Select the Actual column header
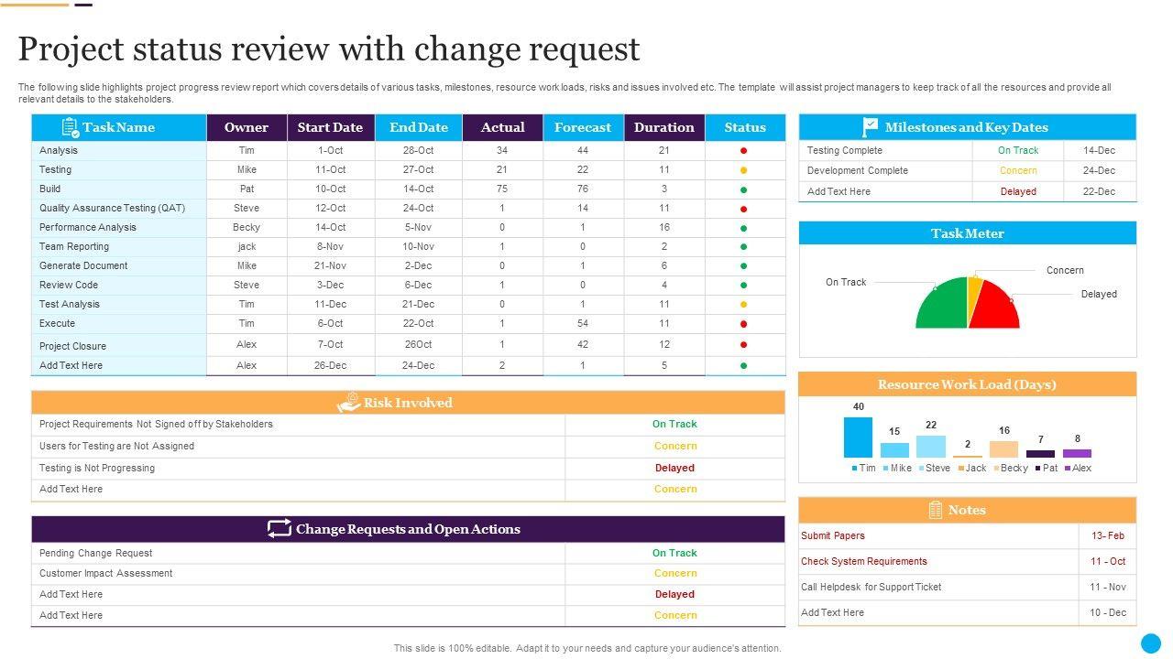 click(503, 127)
